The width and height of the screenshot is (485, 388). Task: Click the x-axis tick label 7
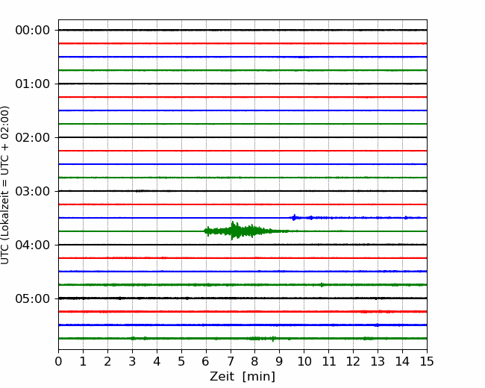(231, 361)
